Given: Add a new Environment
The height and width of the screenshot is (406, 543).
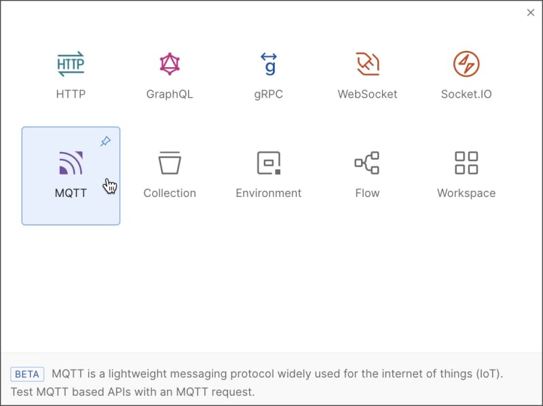Looking at the screenshot, I should point(269,163).
